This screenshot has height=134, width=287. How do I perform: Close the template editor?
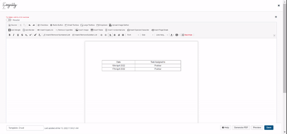[279, 6]
